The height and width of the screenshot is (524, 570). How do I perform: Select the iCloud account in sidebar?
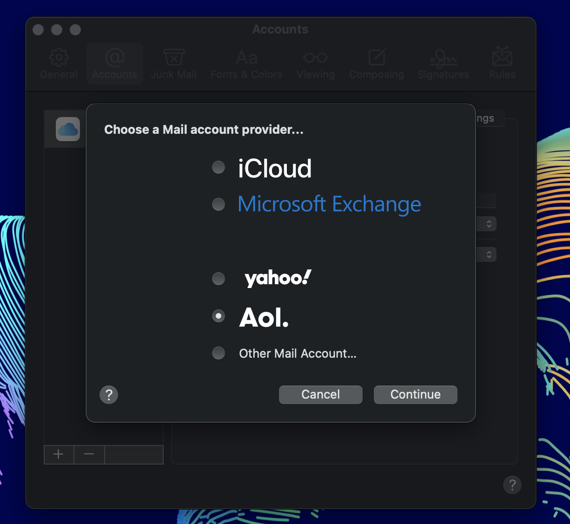point(65,129)
